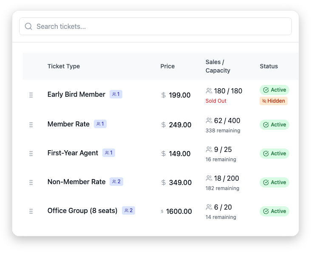
Task: Grab drag handle for Office Group row
Action: (31, 211)
